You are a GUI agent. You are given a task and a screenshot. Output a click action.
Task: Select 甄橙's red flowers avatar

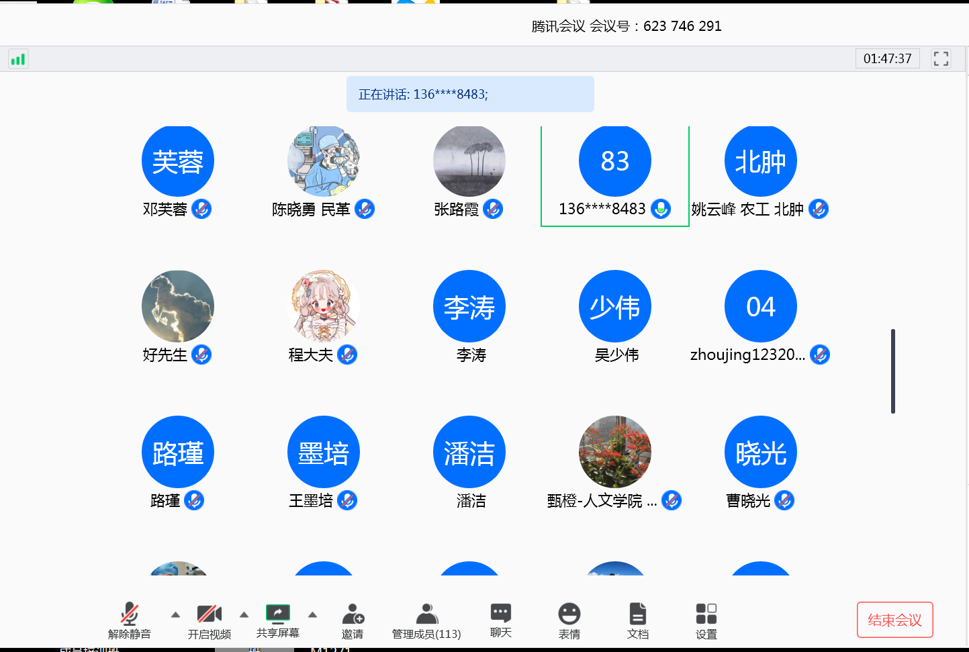point(615,452)
